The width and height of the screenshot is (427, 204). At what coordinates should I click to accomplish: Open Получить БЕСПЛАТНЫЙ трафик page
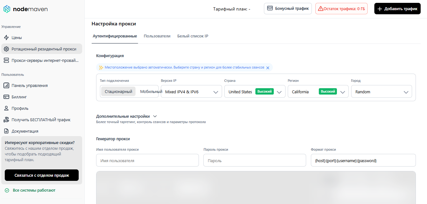click(x=42, y=120)
